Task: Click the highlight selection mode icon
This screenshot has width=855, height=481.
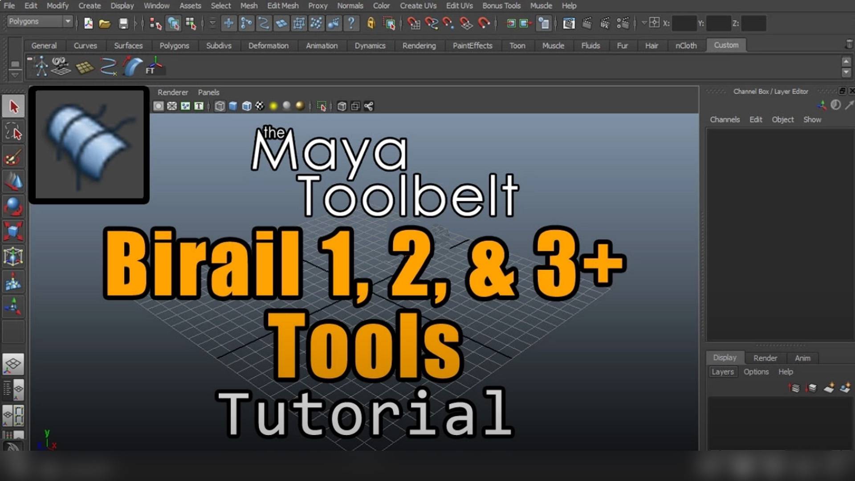Action: (x=389, y=23)
